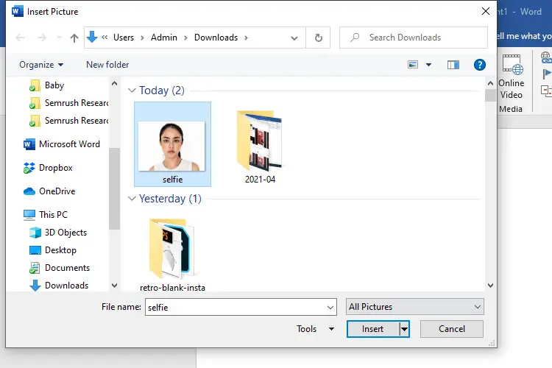Open the File name dropdown arrow

tap(330, 308)
